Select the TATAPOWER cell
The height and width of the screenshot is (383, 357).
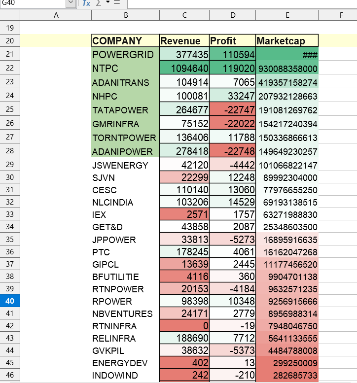point(125,109)
